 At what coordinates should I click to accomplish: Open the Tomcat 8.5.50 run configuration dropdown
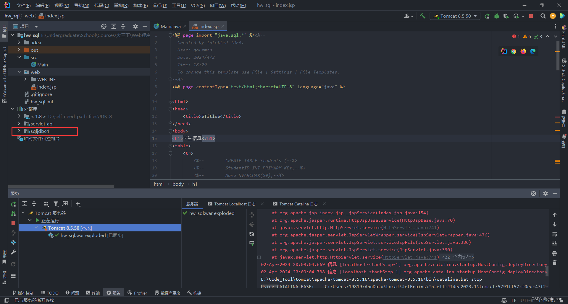(456, 16)
